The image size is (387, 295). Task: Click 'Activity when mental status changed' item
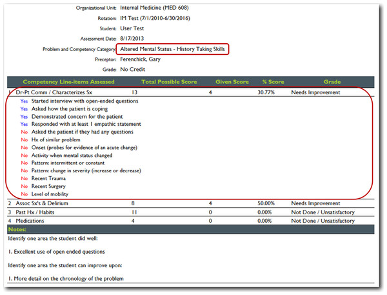pyautogui.click(x=72, y=156)
